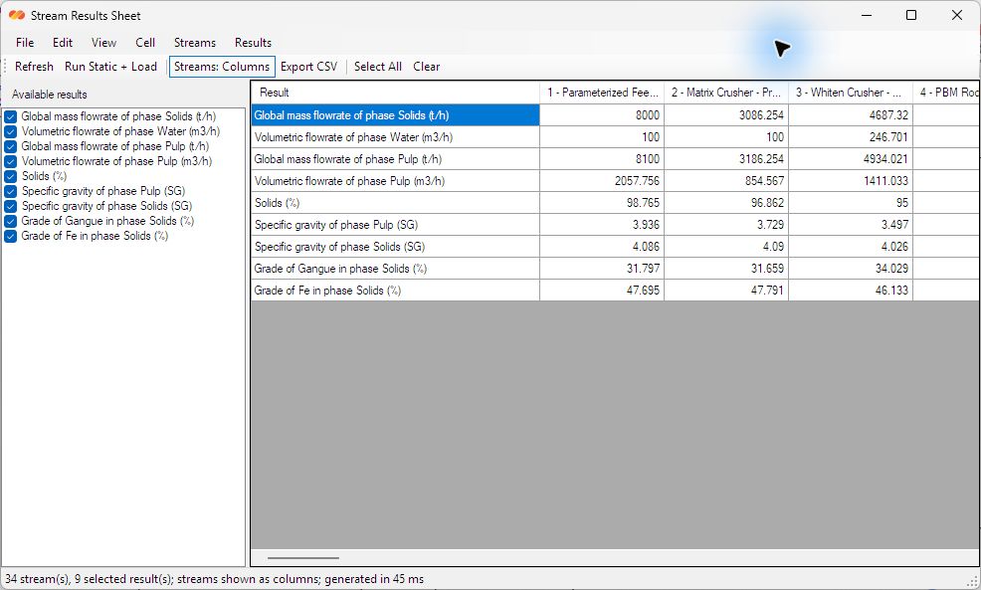Select table row Solids (%)
The height and width of the screenshot is (590, 981).
(x=395, y=203)
